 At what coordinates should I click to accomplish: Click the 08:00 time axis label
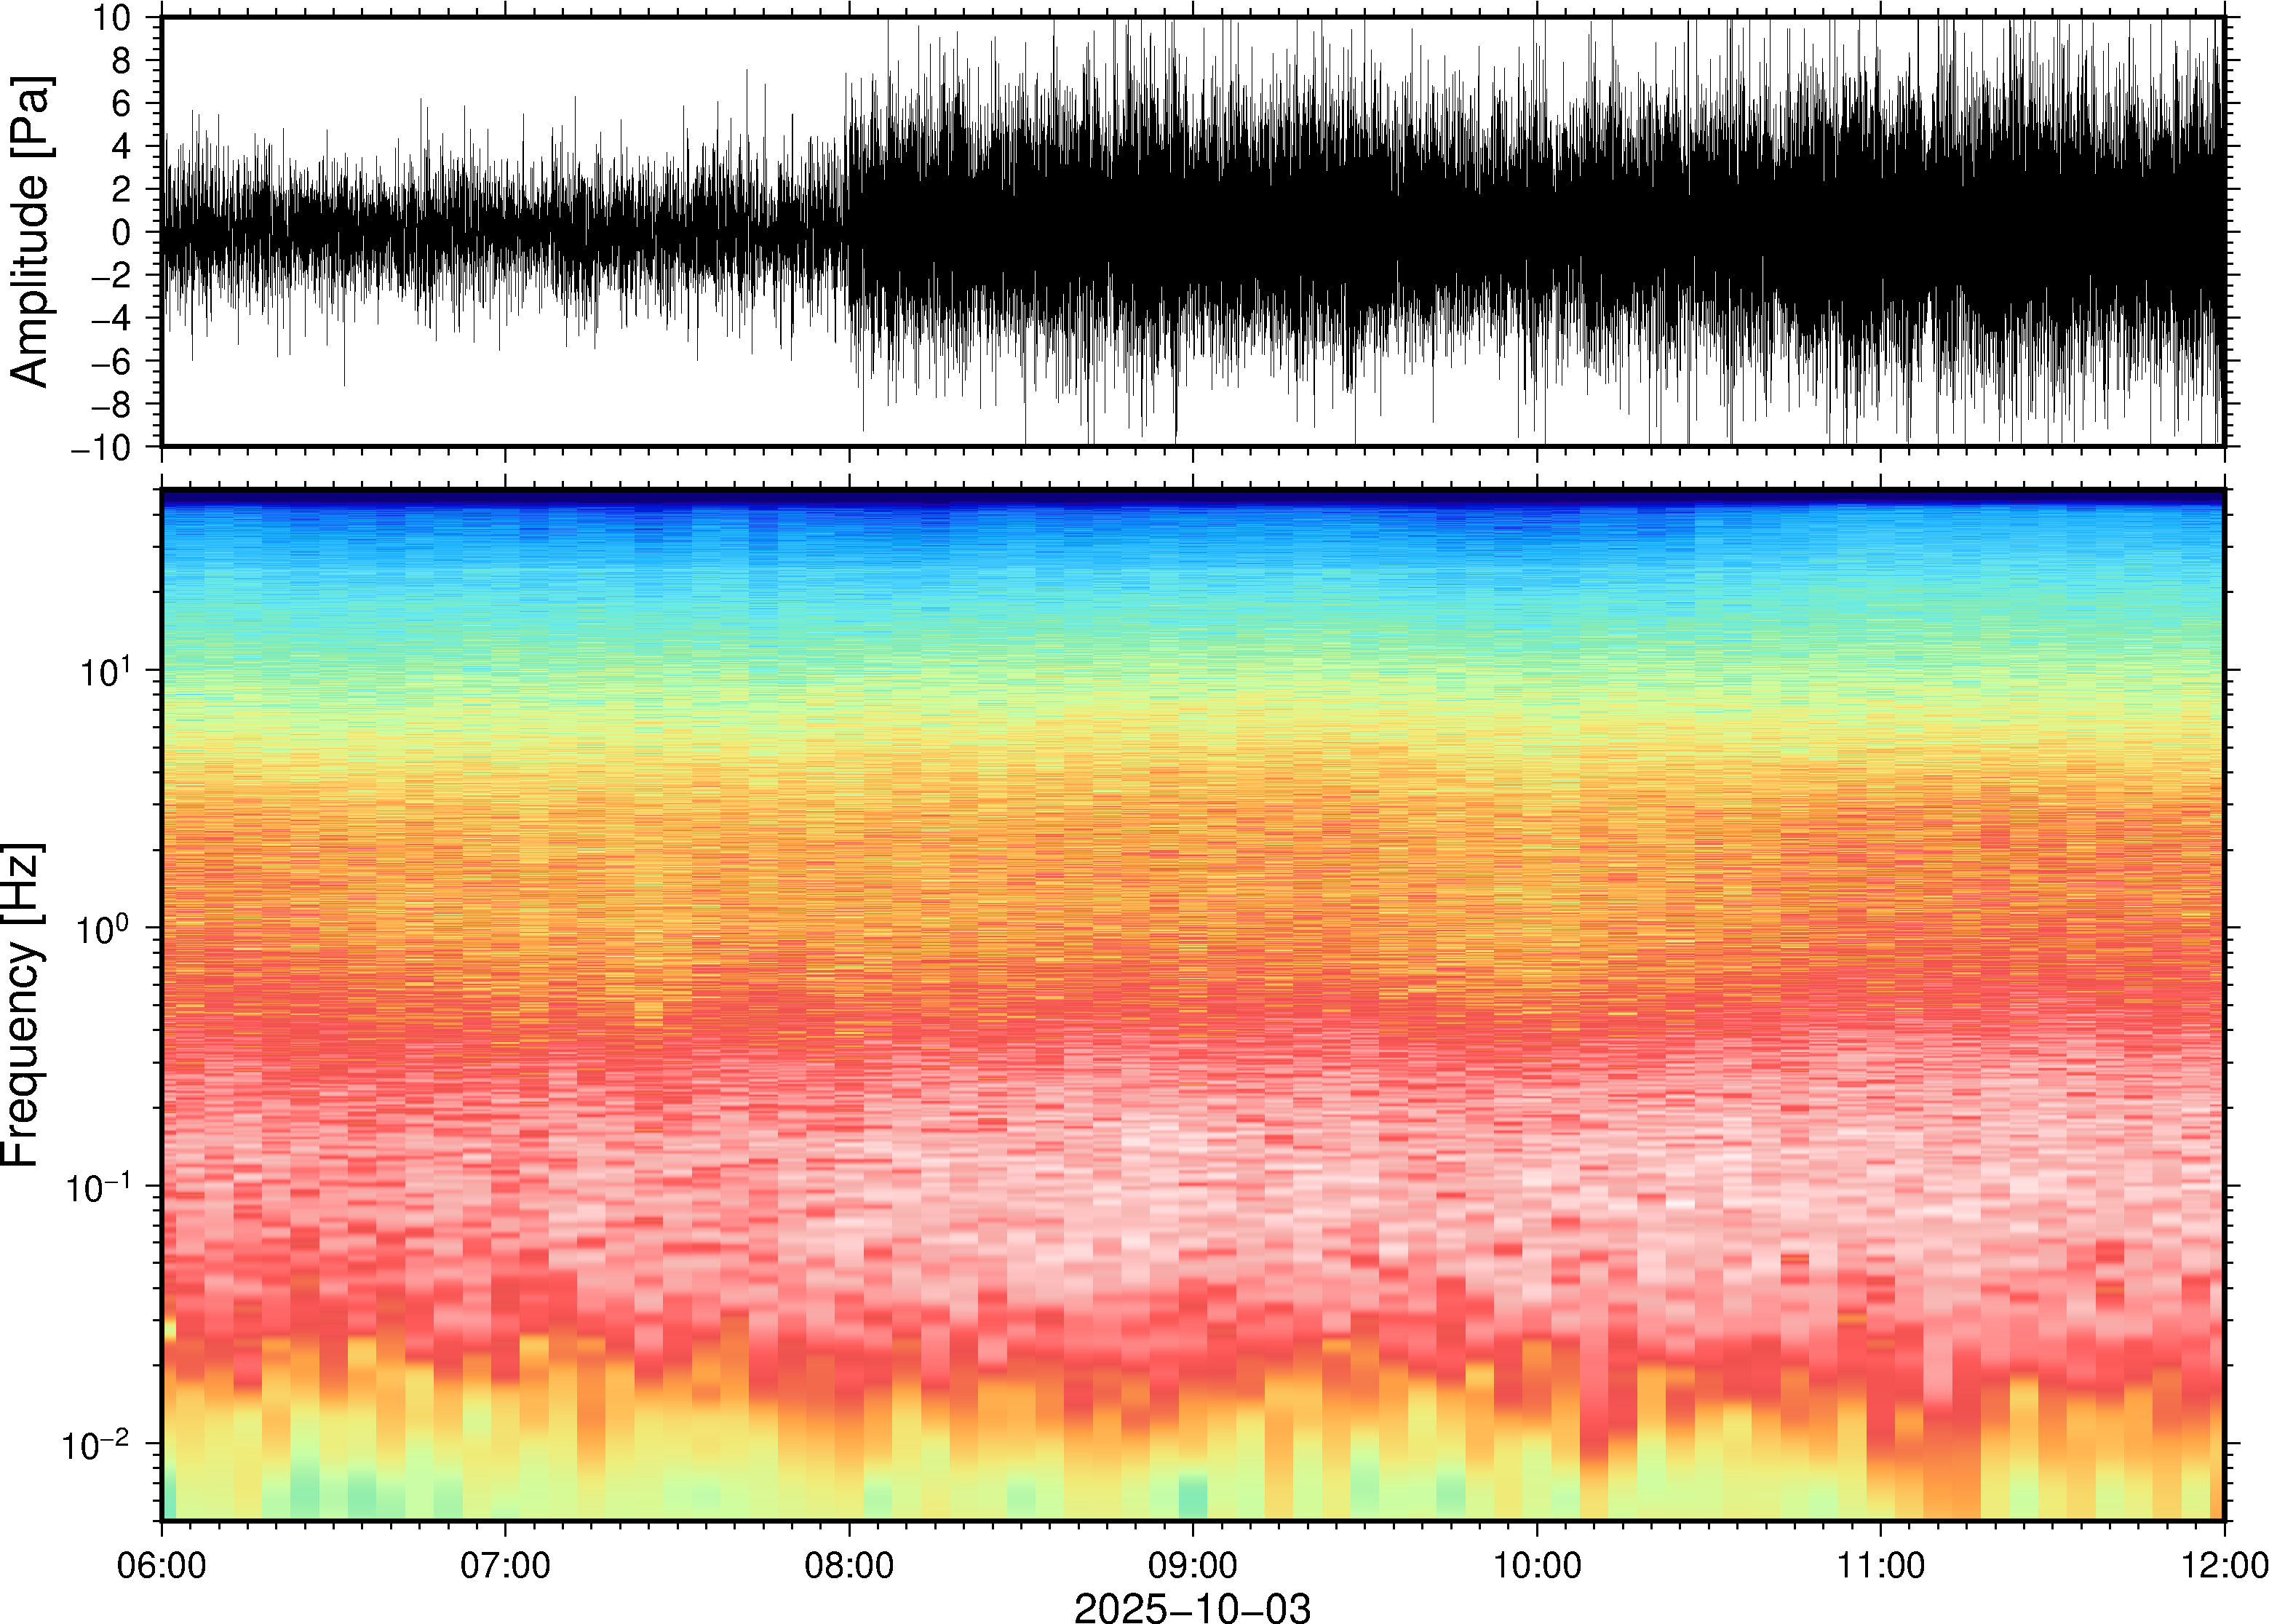point(849,1564)
